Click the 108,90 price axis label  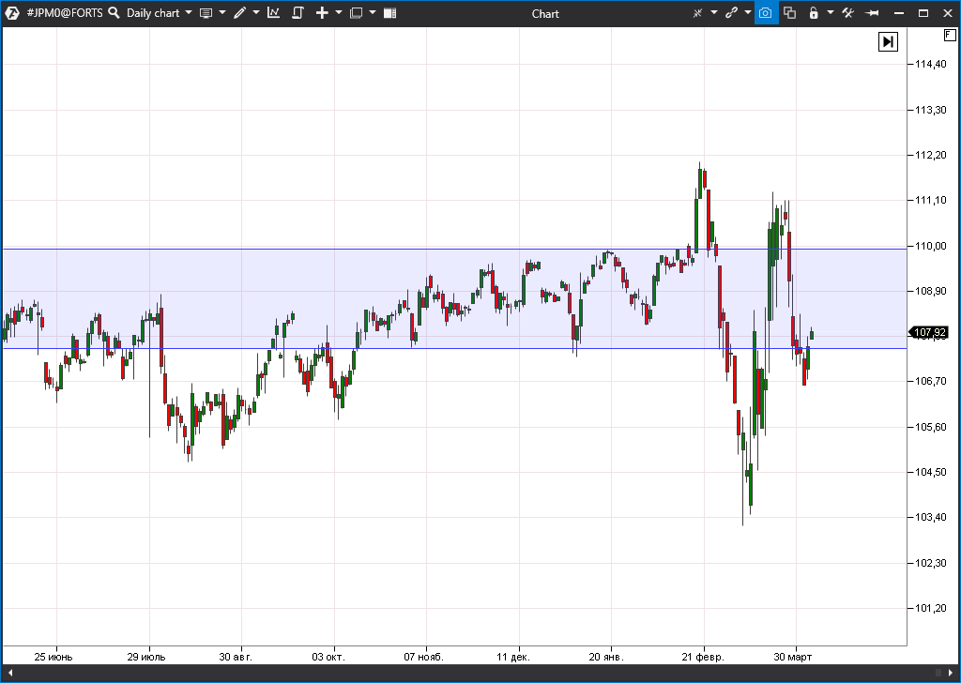point(930,291)
